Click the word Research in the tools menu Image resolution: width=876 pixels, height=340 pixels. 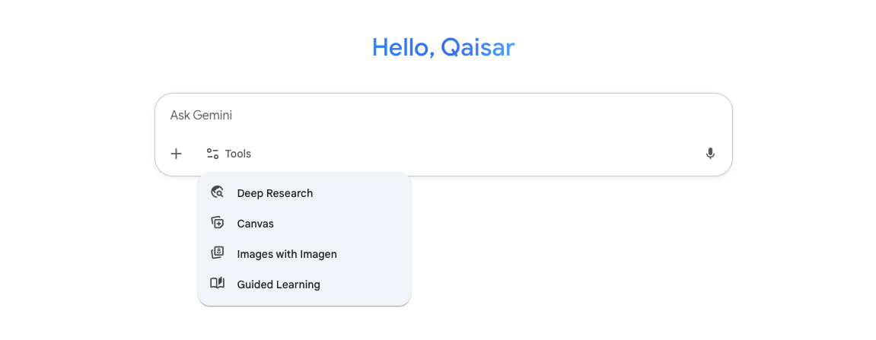pyautogui.click(x=290, y=193)
